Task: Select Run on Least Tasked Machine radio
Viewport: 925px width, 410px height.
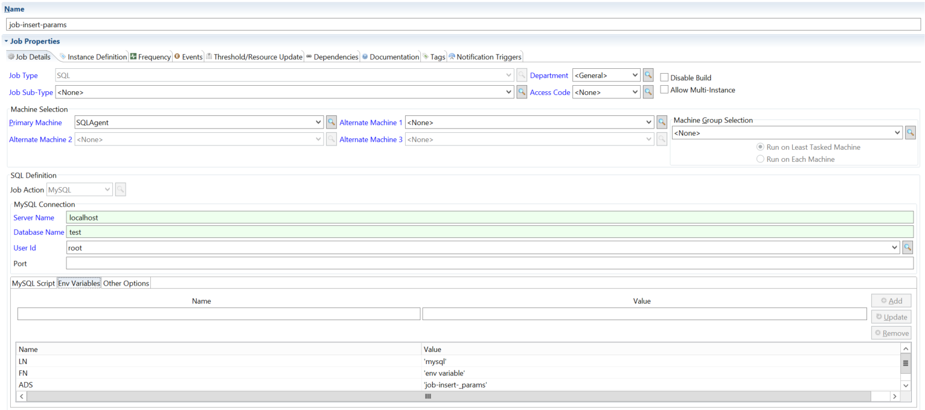Action: pyautogui.click(x=760, y=147)
